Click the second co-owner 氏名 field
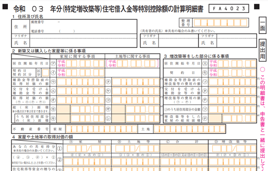The width and height of the screenshot is (268, 171). pyautogui.click(x=237, y=43)
